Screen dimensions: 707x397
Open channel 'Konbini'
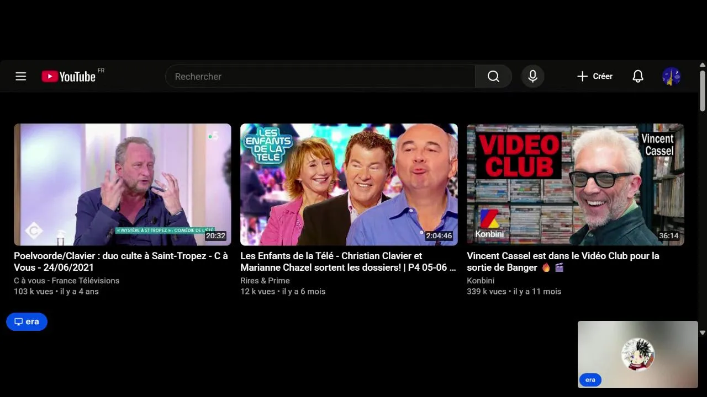481,281
